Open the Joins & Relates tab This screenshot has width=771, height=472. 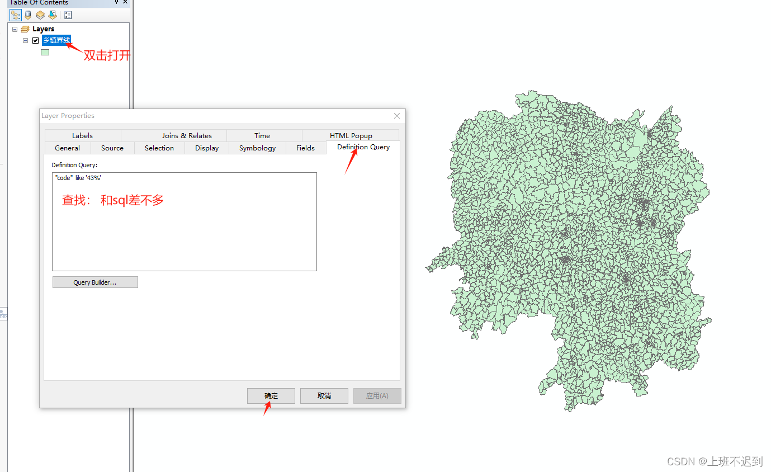[x=186, y=135]
